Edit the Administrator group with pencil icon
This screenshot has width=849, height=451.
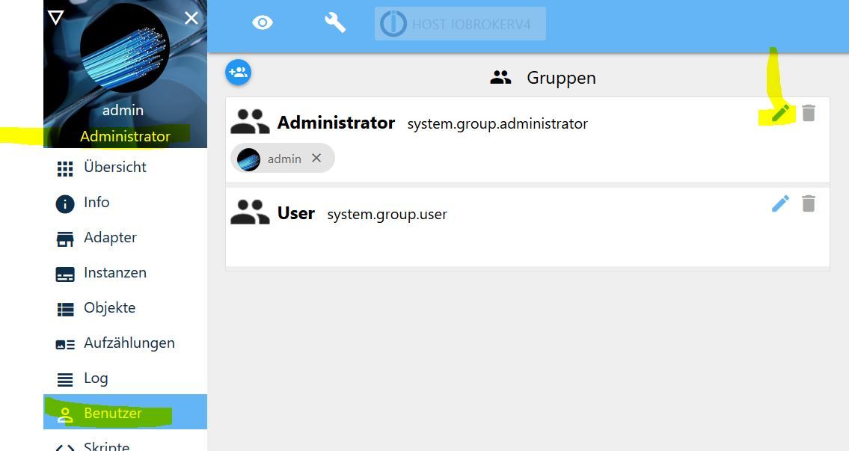tap(780, 113)
